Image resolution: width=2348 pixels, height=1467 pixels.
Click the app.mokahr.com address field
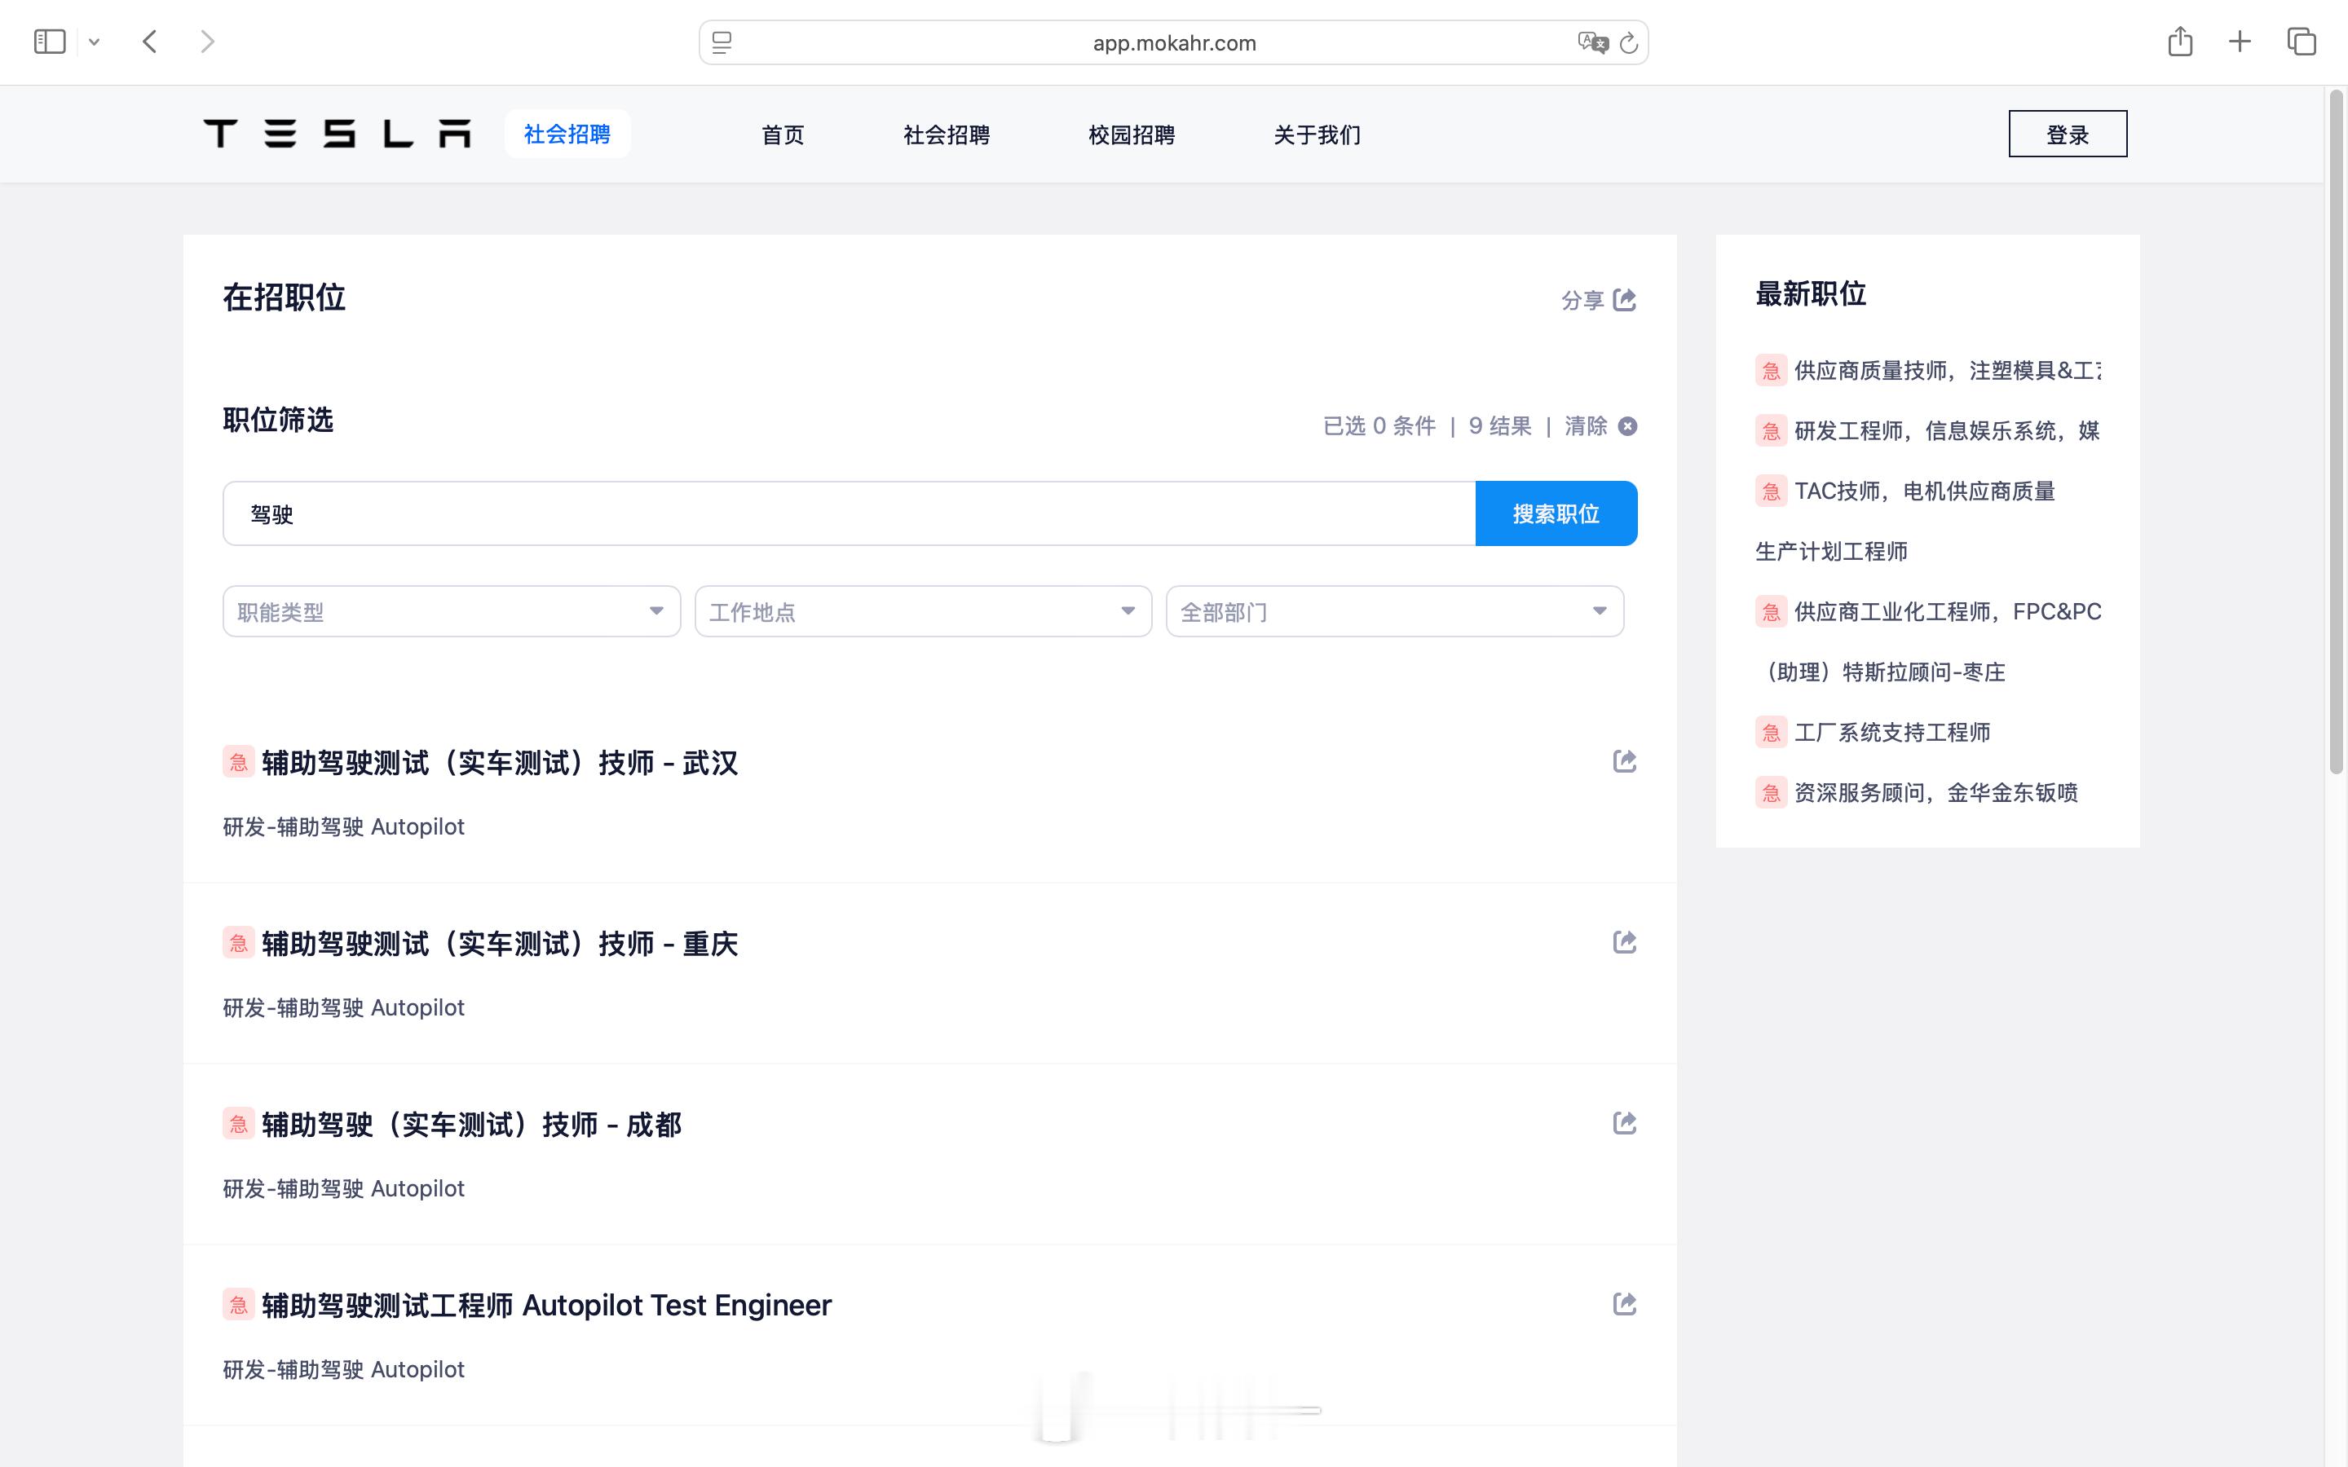coord(1173,42)
